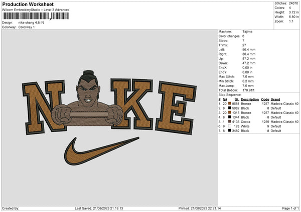Click the Machine value Tajima

[x=247, y=31]
